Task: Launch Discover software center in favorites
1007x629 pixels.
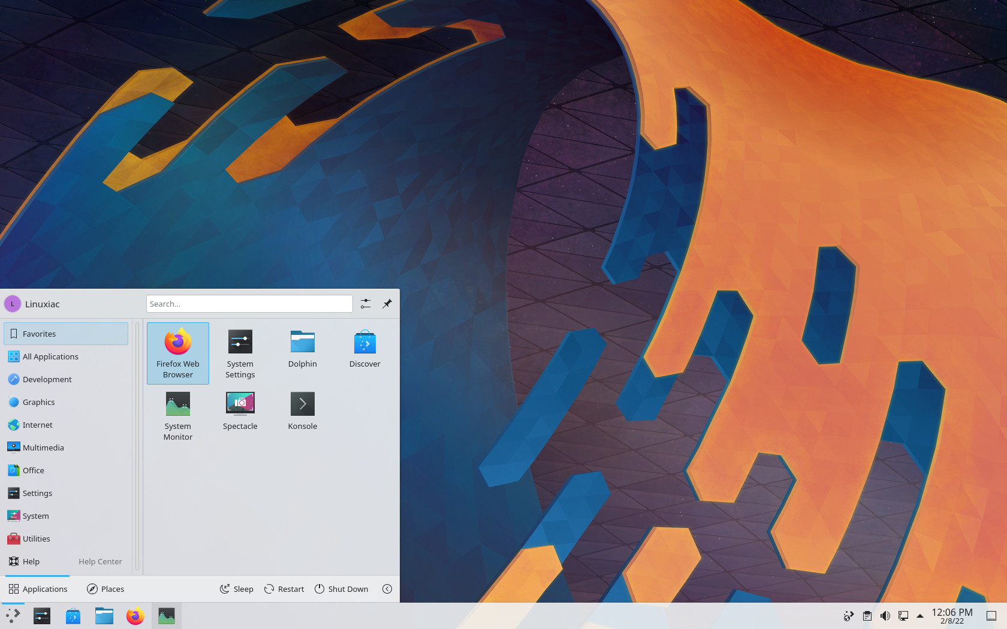Action: pos(365,353)
